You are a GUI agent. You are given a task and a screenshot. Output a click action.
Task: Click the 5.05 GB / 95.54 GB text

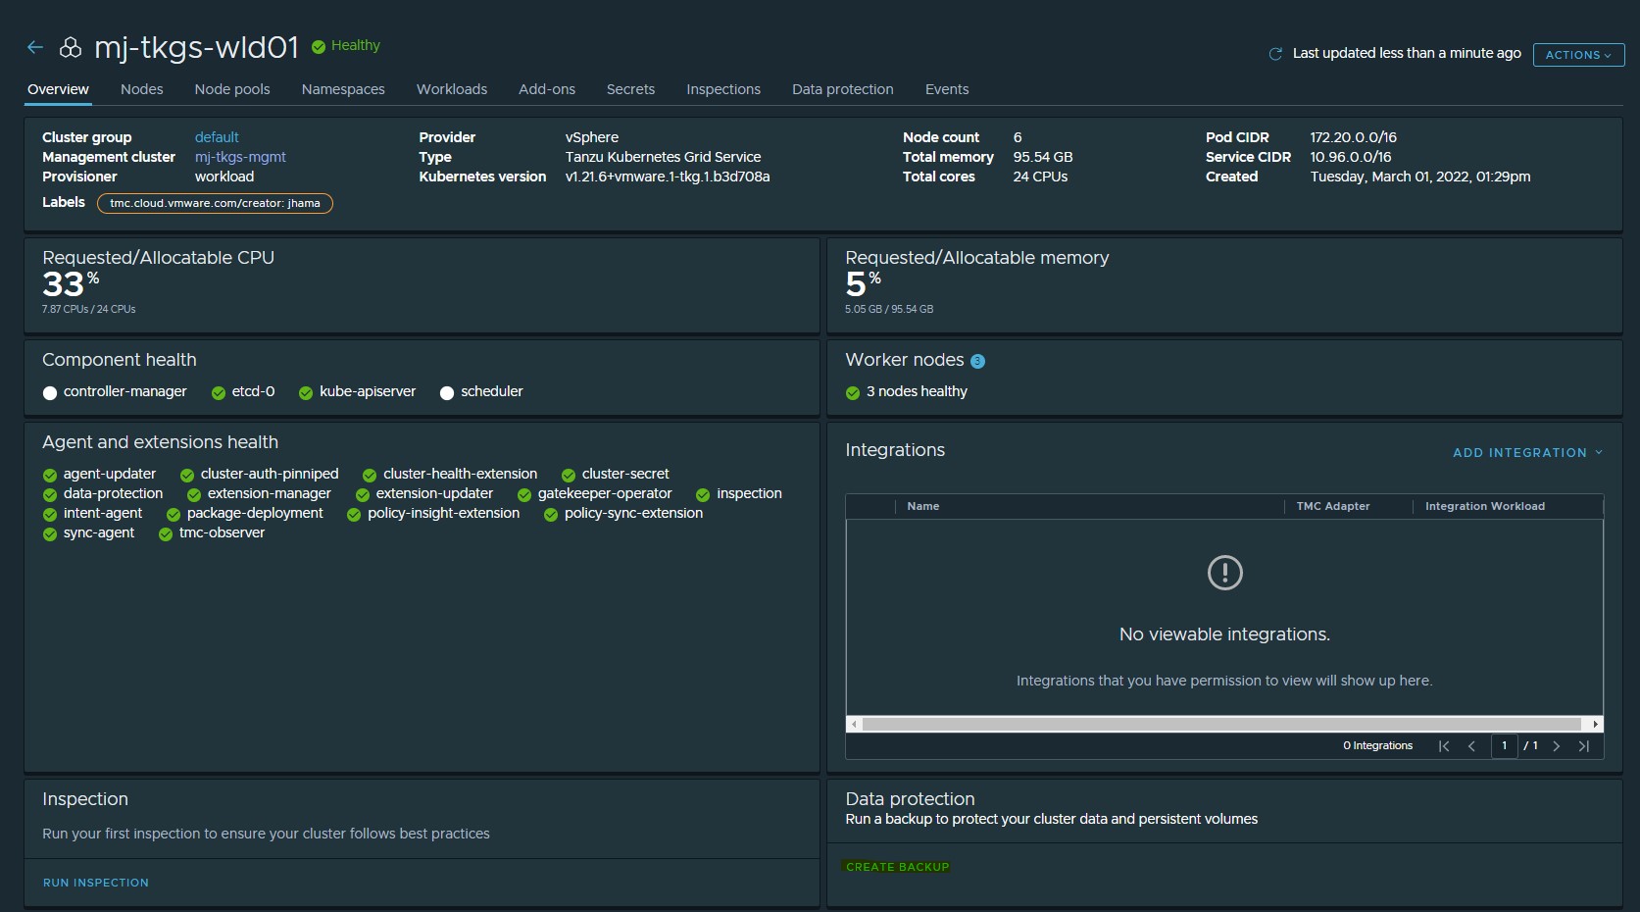[x=889, y=309]
